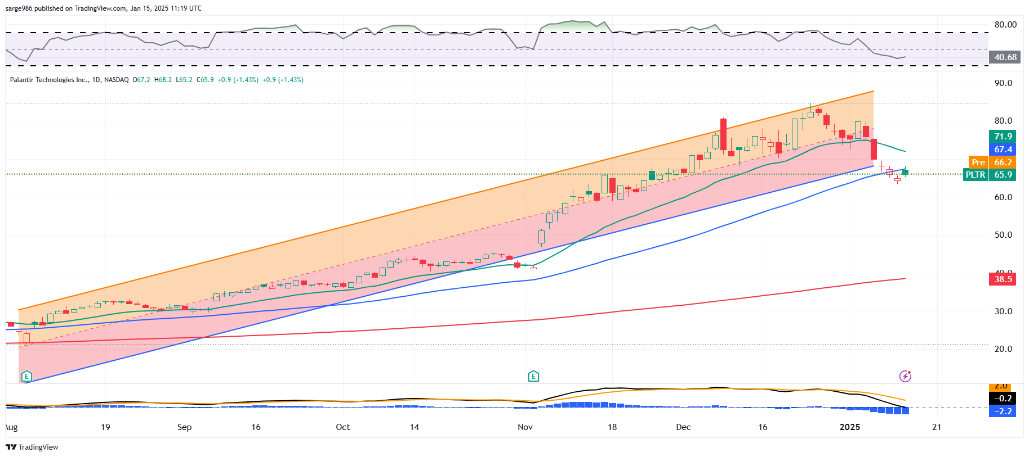
Task: Click the blue -2.2 histogram value label
Action: 1003,411
